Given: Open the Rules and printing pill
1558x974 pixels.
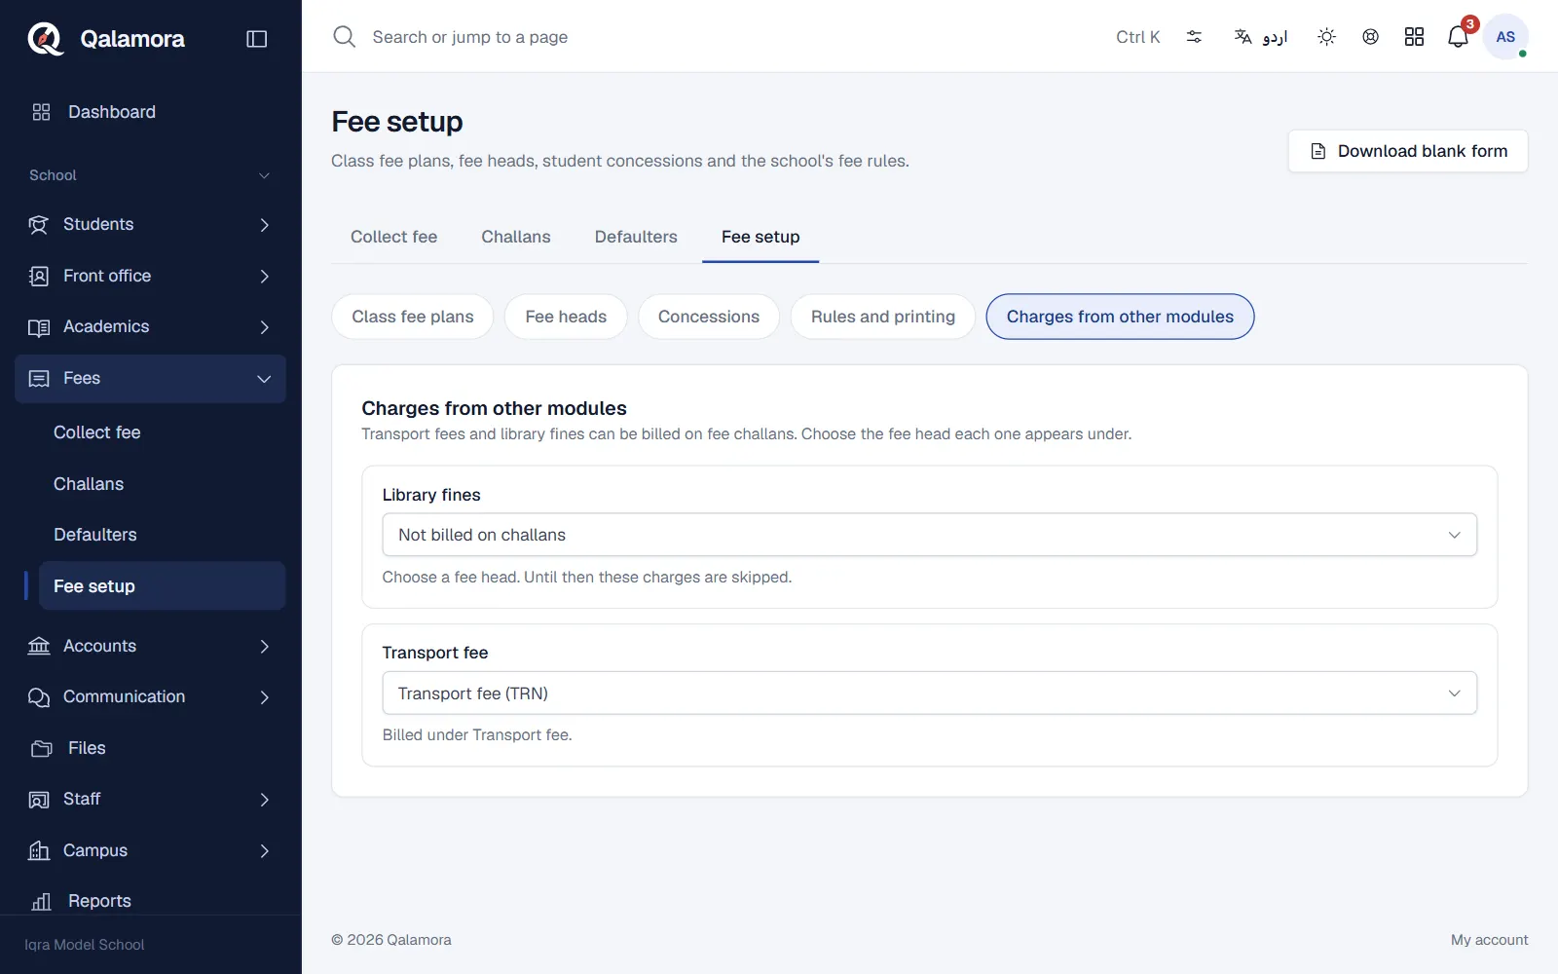Looking at the screenshot, I should pyautogui.click(x=883, y=317).
